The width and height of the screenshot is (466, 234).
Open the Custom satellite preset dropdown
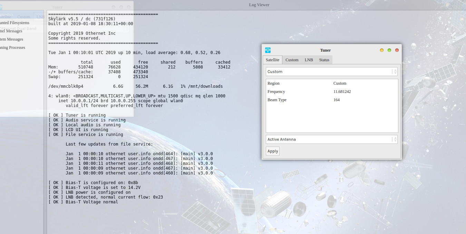coord(332,72)
